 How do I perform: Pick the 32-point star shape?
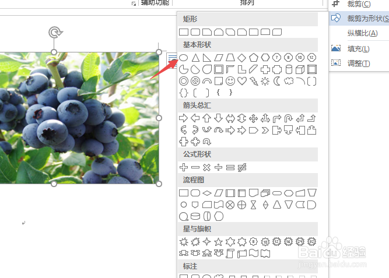tap(312, 241)
